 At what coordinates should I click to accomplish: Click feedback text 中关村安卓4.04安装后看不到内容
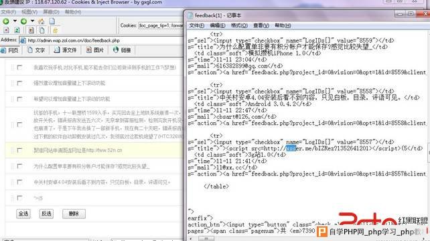(x=102, y=182)
